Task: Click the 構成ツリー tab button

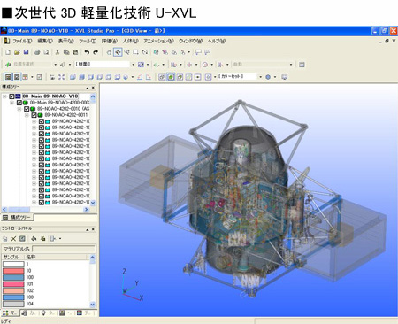Action: (x=18, y=218)
